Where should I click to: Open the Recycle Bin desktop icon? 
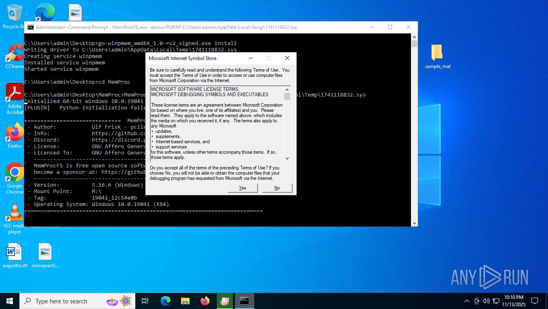click(x=15, y=16)
